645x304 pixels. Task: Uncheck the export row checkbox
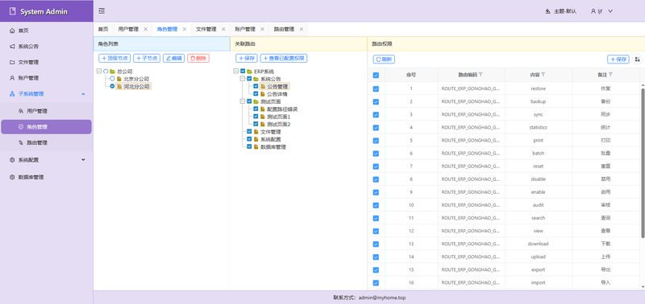[376, 270]
